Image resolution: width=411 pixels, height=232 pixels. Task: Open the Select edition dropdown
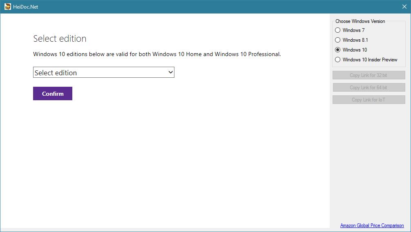pyautogui.click(x=103, y=72)
